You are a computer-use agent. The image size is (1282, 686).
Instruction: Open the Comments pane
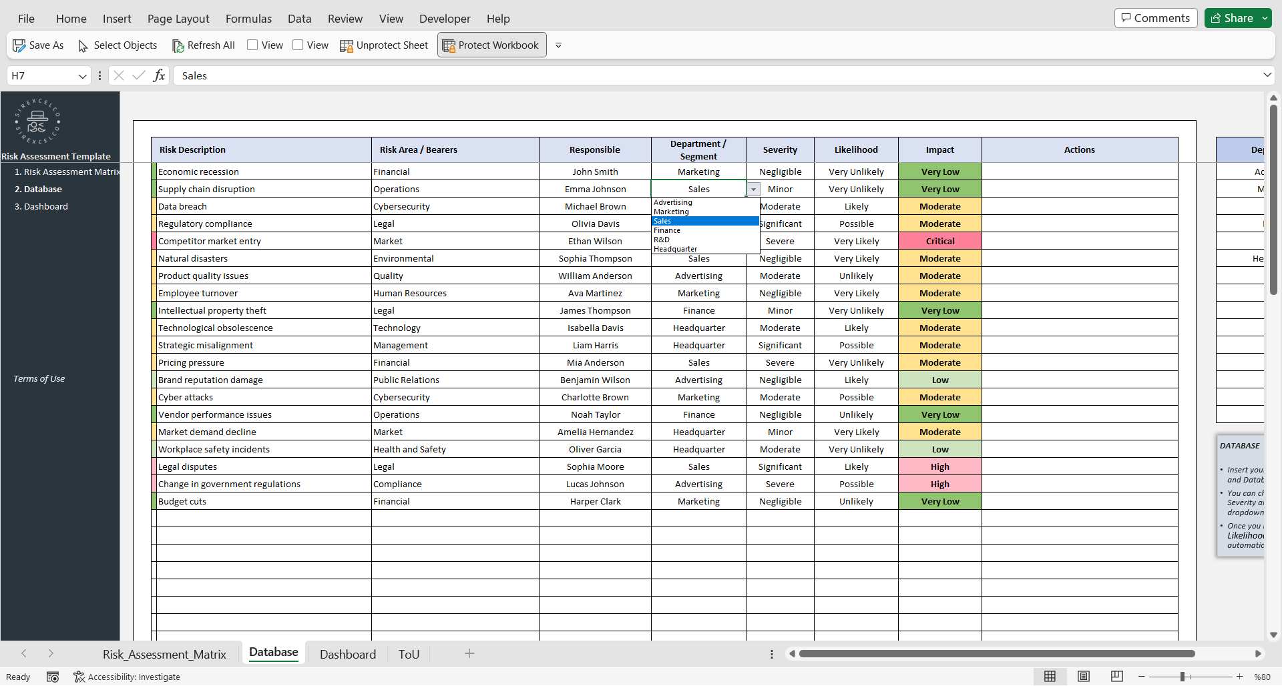click(x=1155, y=18)
